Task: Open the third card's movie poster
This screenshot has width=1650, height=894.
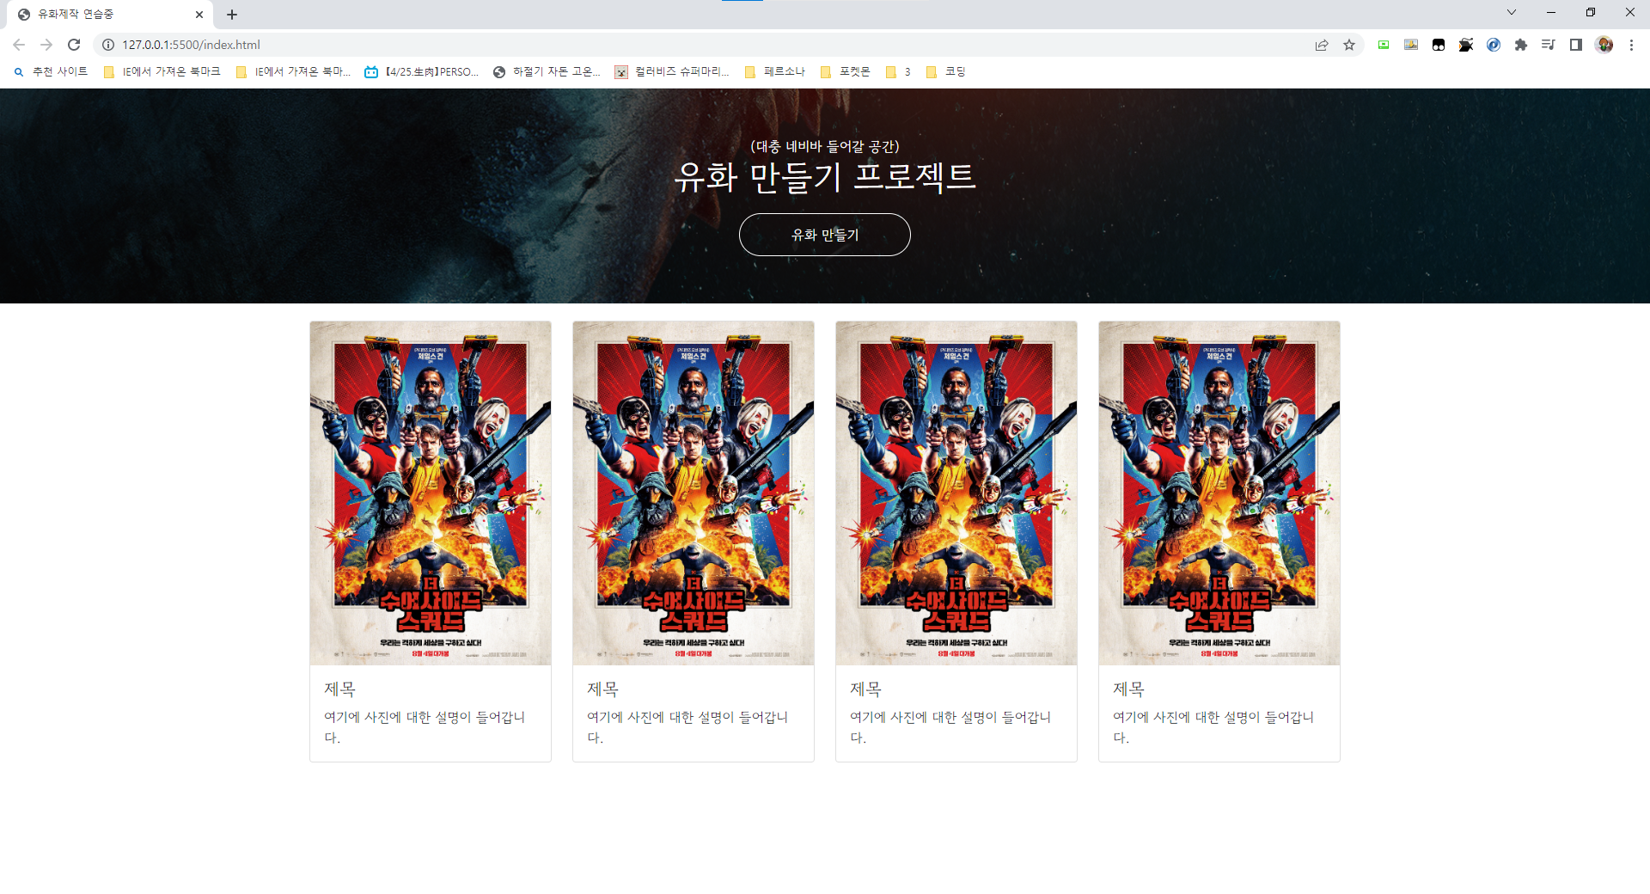Action: (x=956, y=493)
